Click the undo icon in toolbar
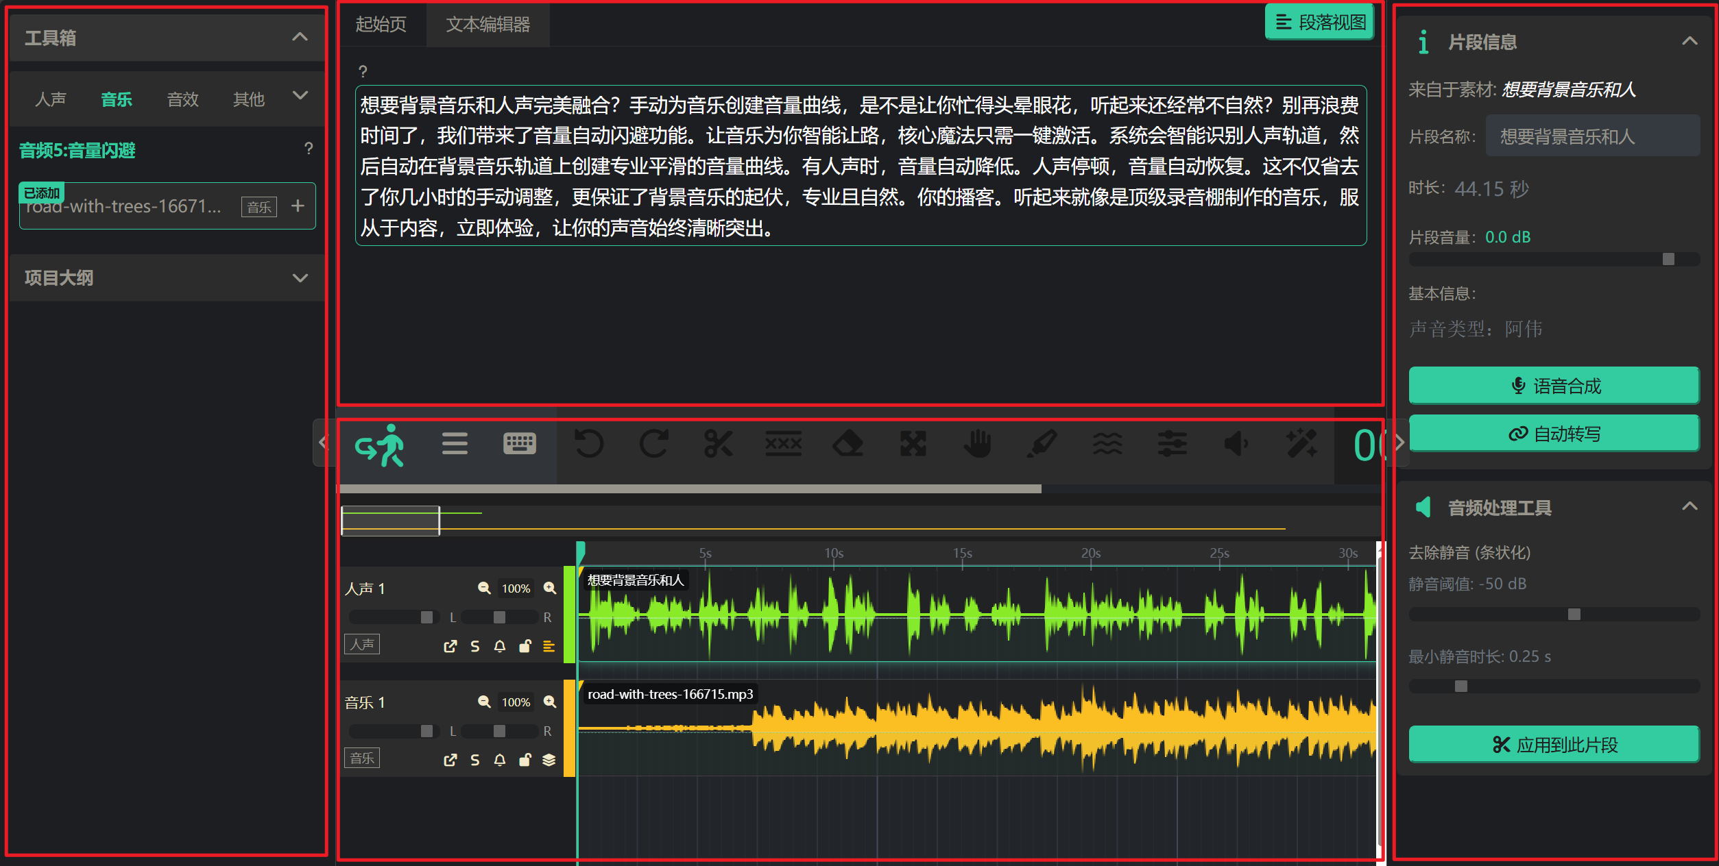Image resolution: width=1719 pixels, height=866 pixels. point(588,444)
